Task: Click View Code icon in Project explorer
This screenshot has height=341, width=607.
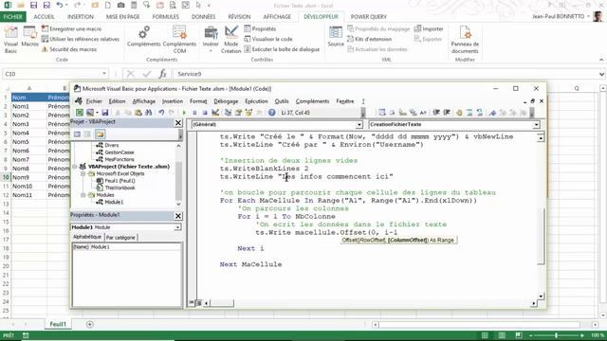Action: click(x=78, y=135)
